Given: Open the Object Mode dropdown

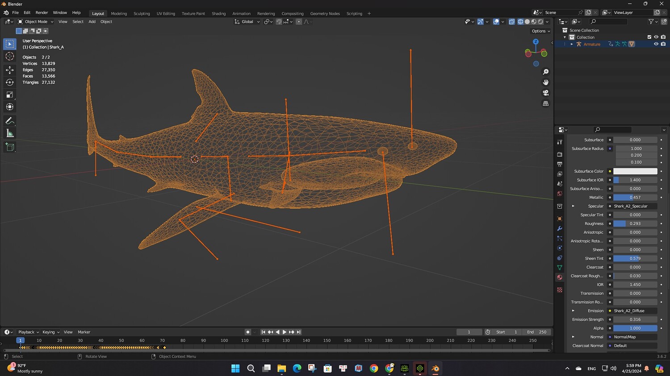Looking at the screenshot, I should point(36,21).
